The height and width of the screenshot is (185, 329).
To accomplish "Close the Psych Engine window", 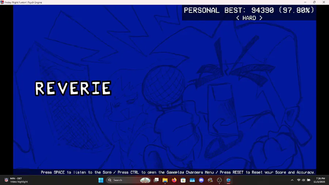I will tap(324, 2).
